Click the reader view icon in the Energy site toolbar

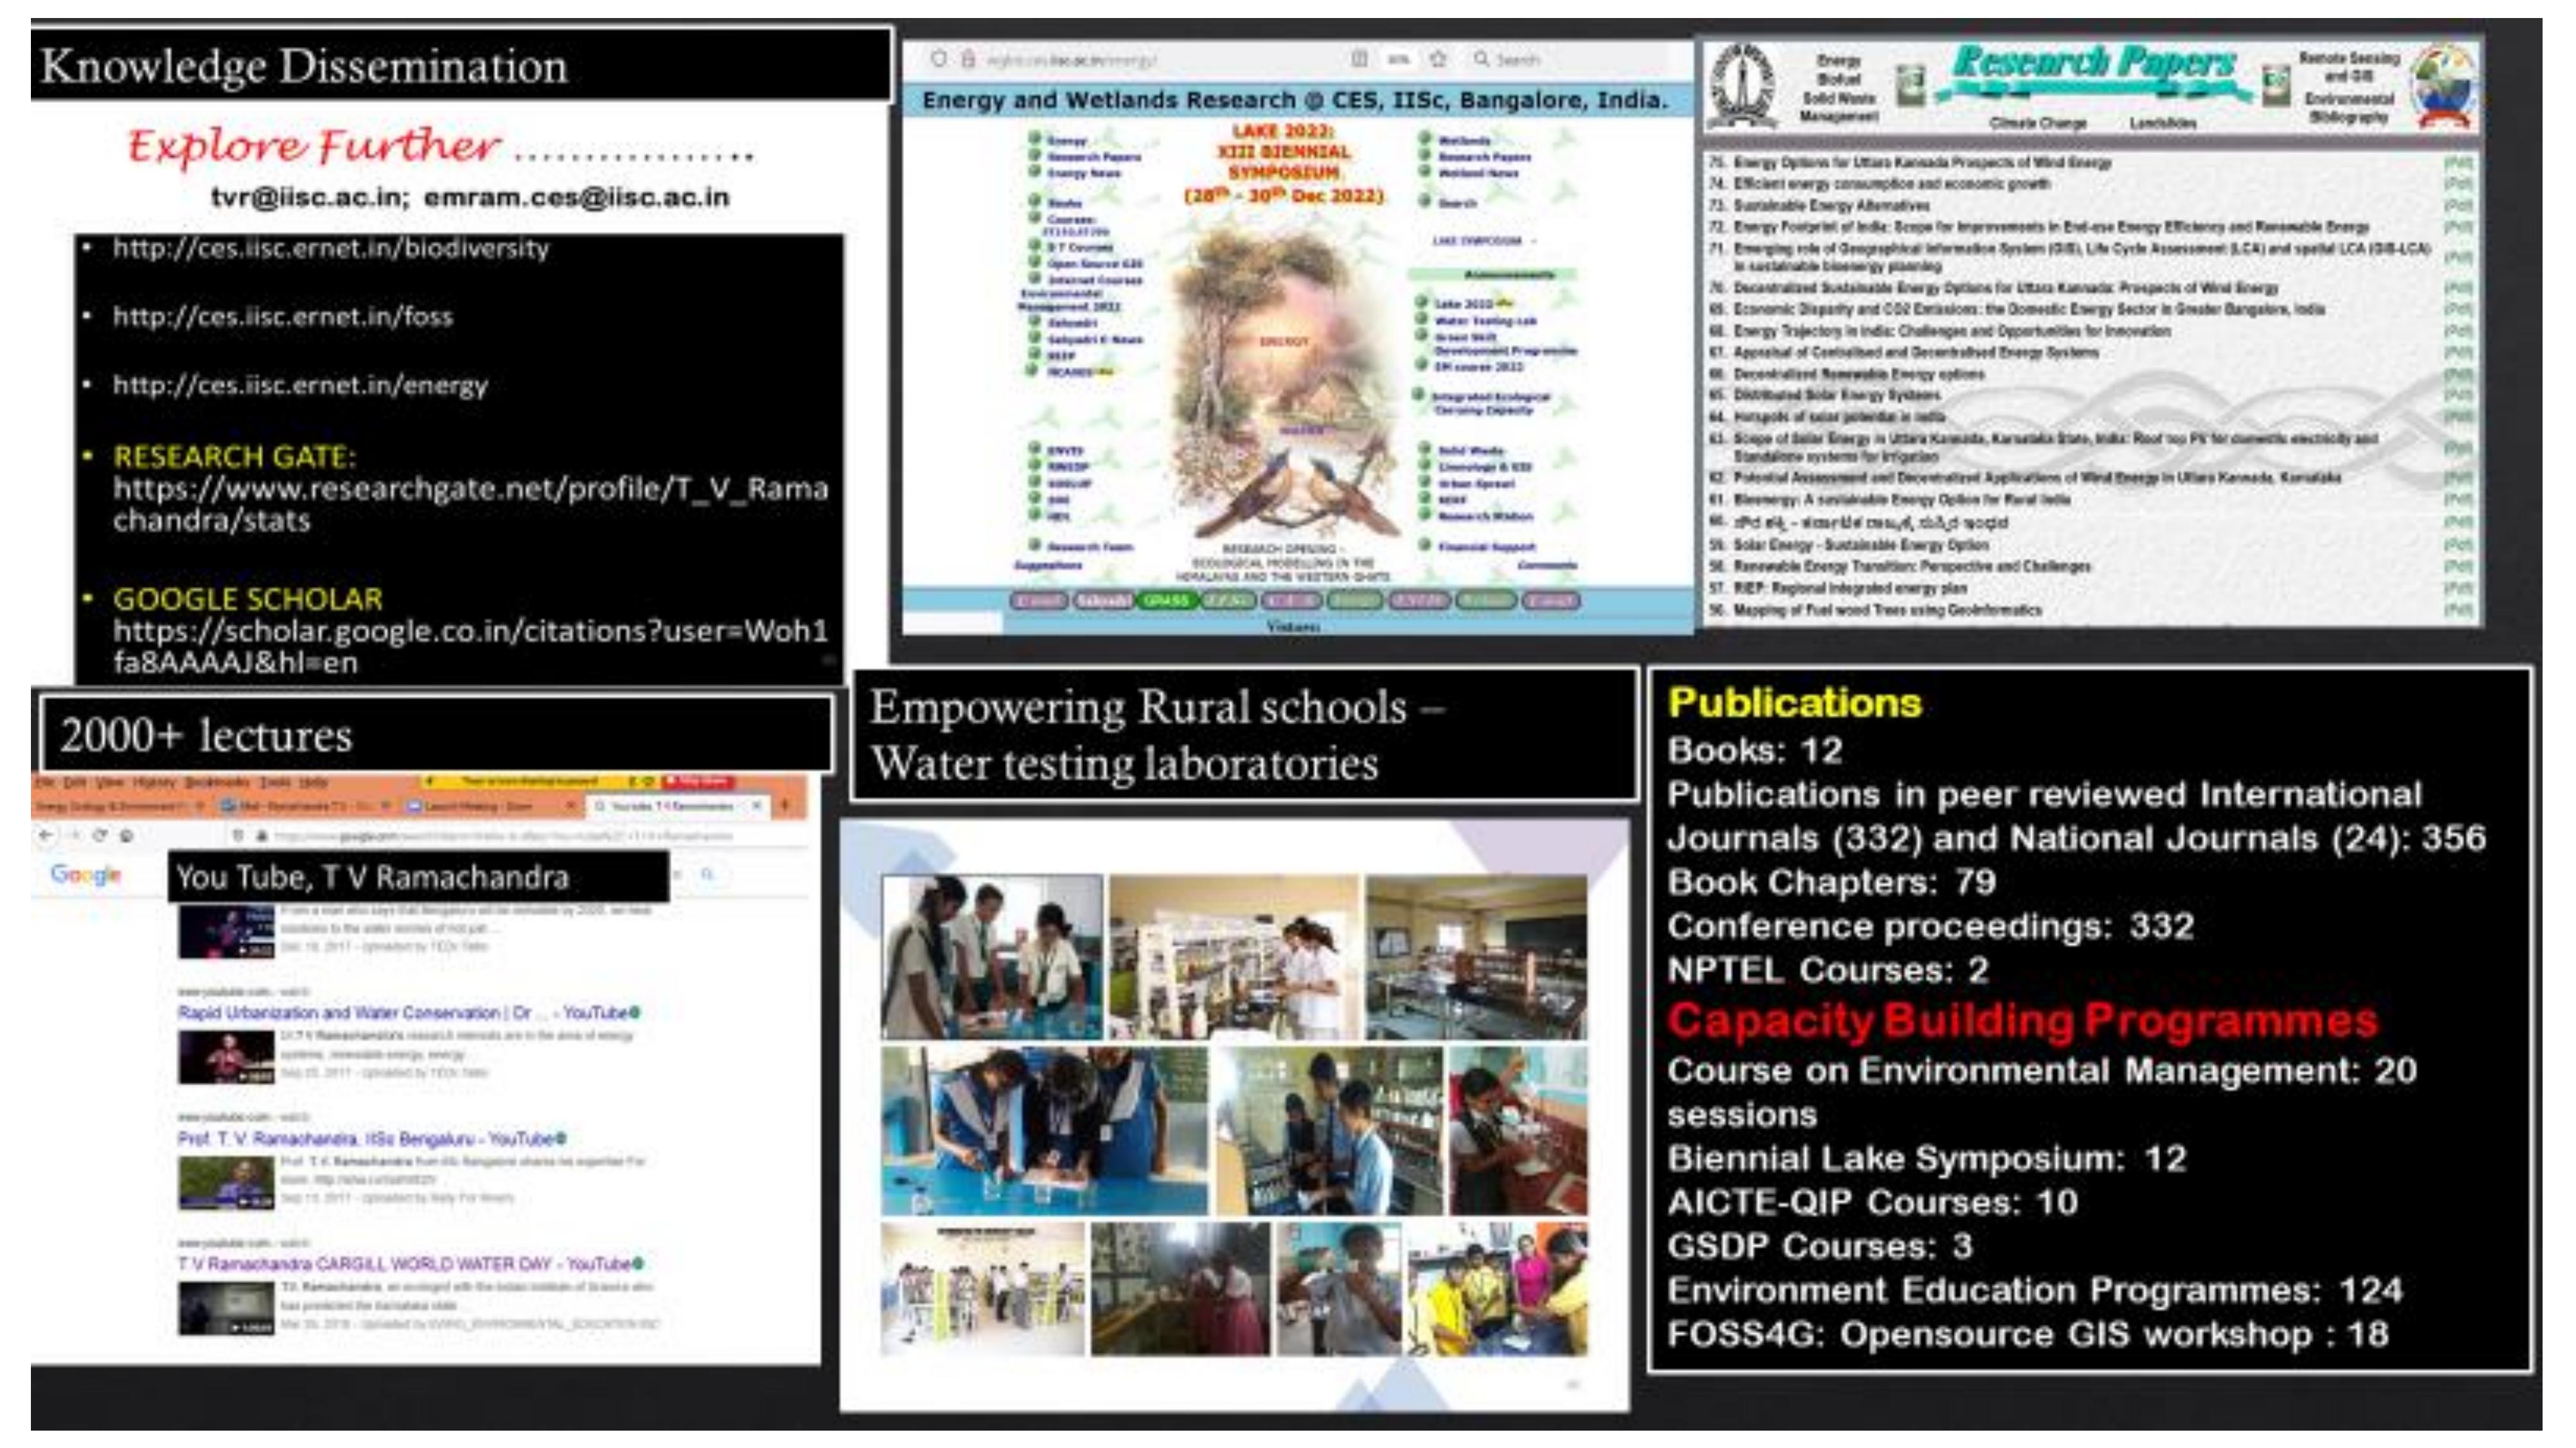coord(1359,59)
